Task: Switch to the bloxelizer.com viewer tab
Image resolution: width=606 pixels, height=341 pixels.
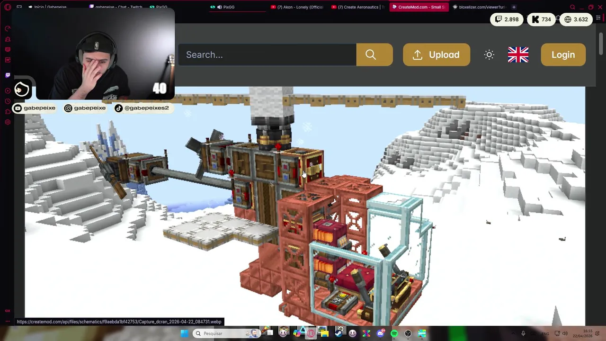Action: pyautogui.click(x=479, y=7)
